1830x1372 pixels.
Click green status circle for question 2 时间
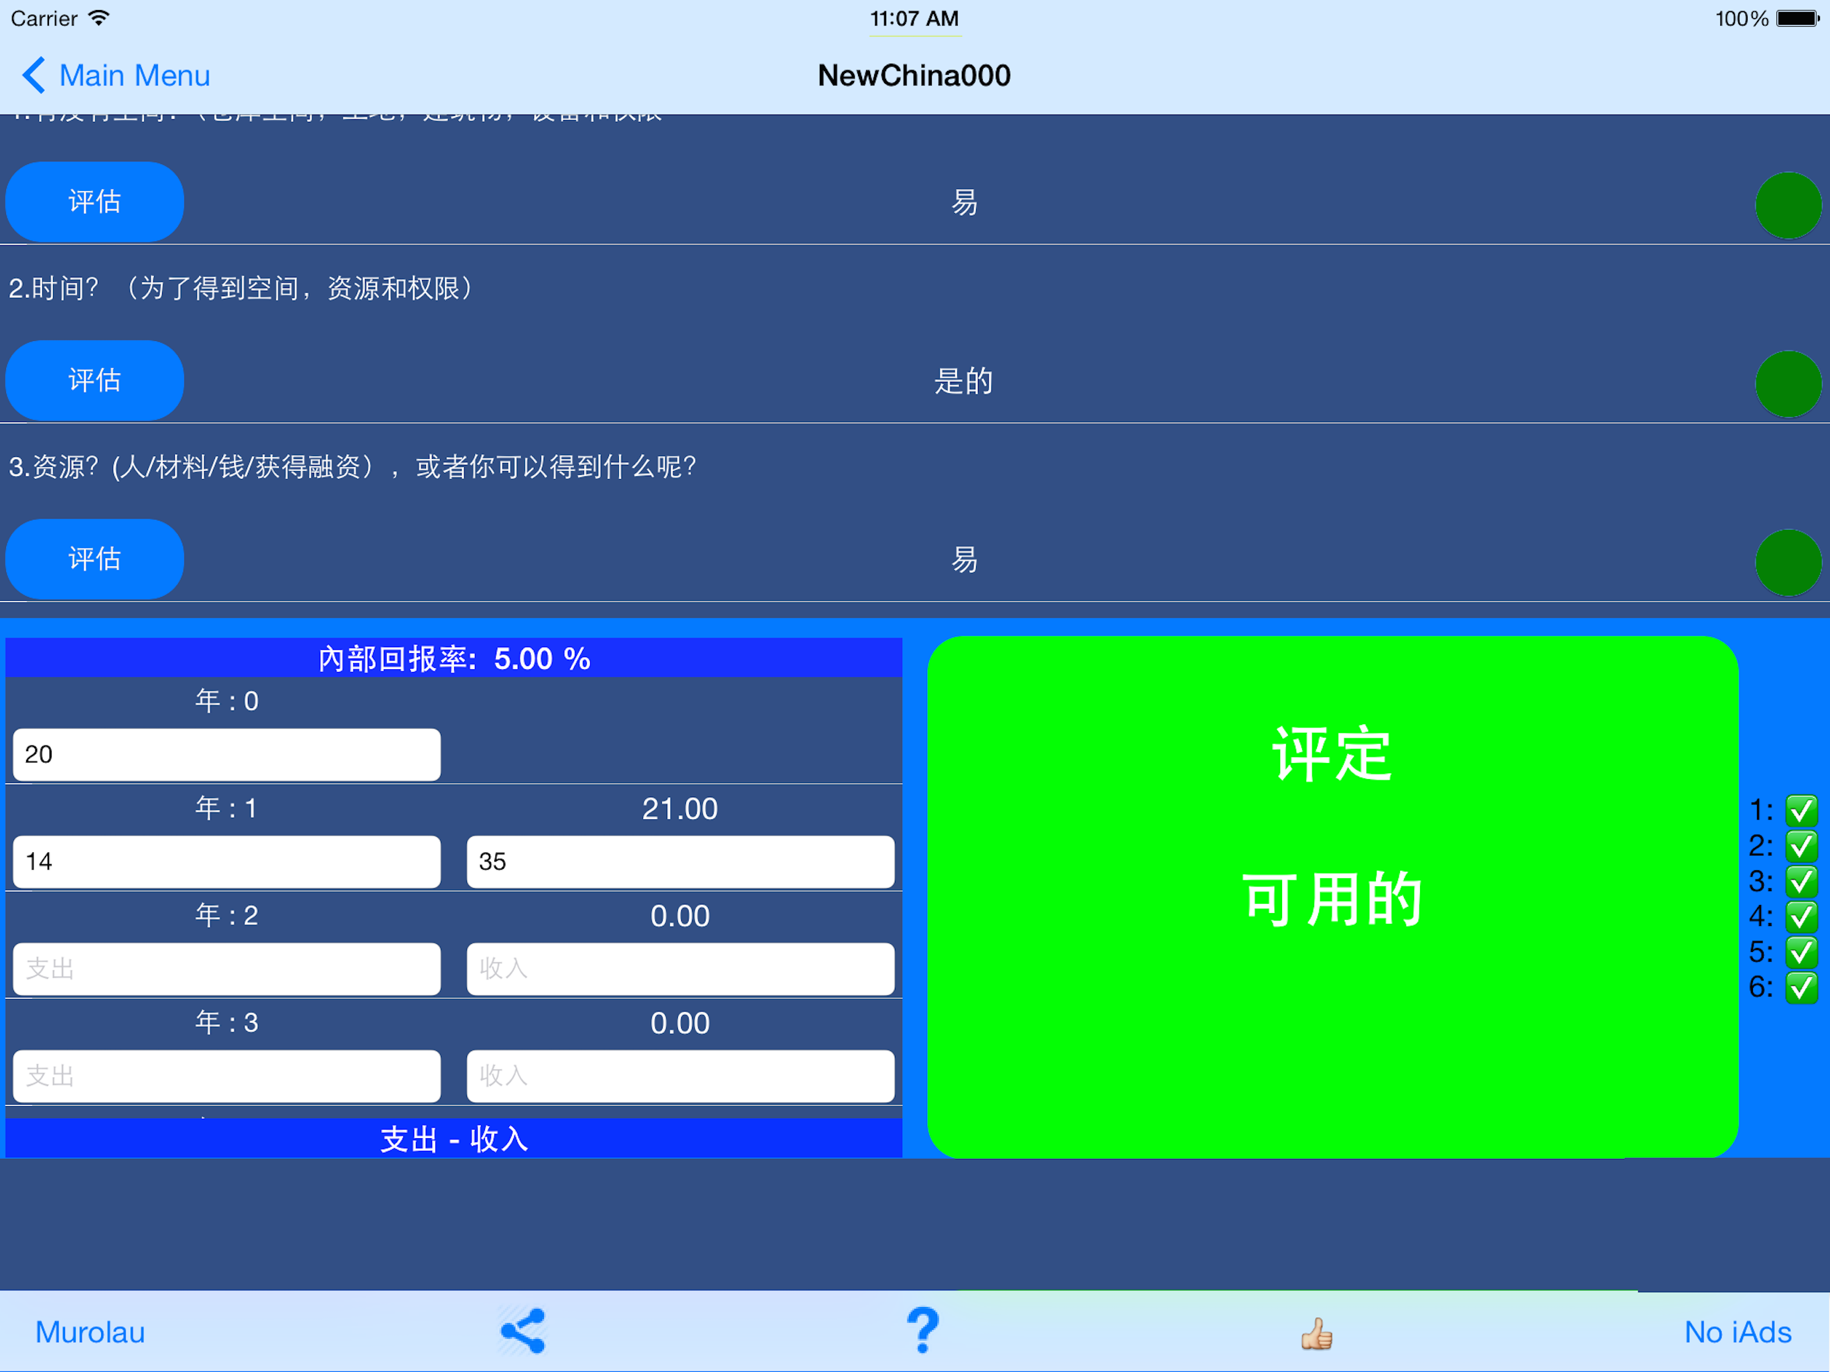[1788, 384]
